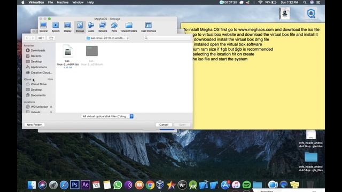Viewport: 342px width, 192px height.
Task: Open Notification Center in menu bar
Action: (318, 2)
